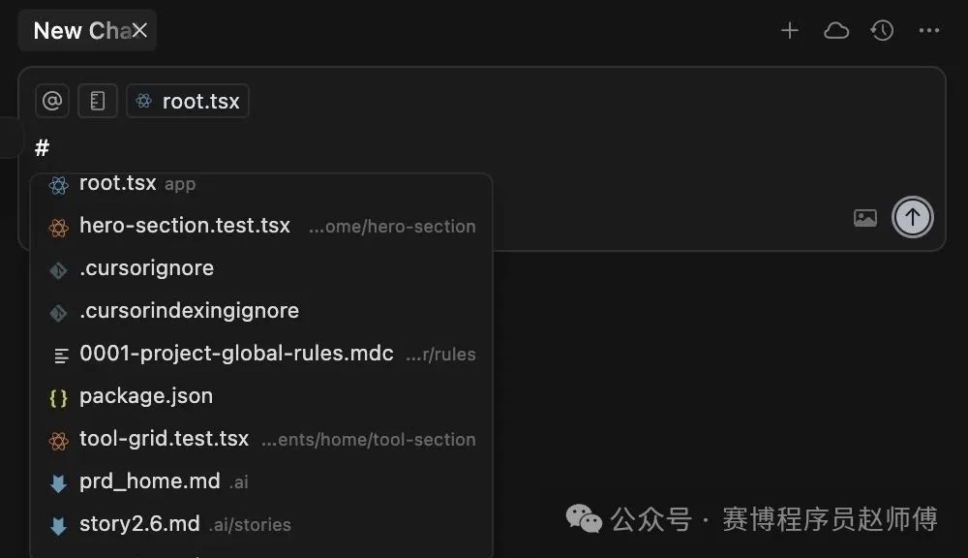Pick .cursorignore from the suggestions
The height and width of the screenshot is (558, 968).
(261, 268)
